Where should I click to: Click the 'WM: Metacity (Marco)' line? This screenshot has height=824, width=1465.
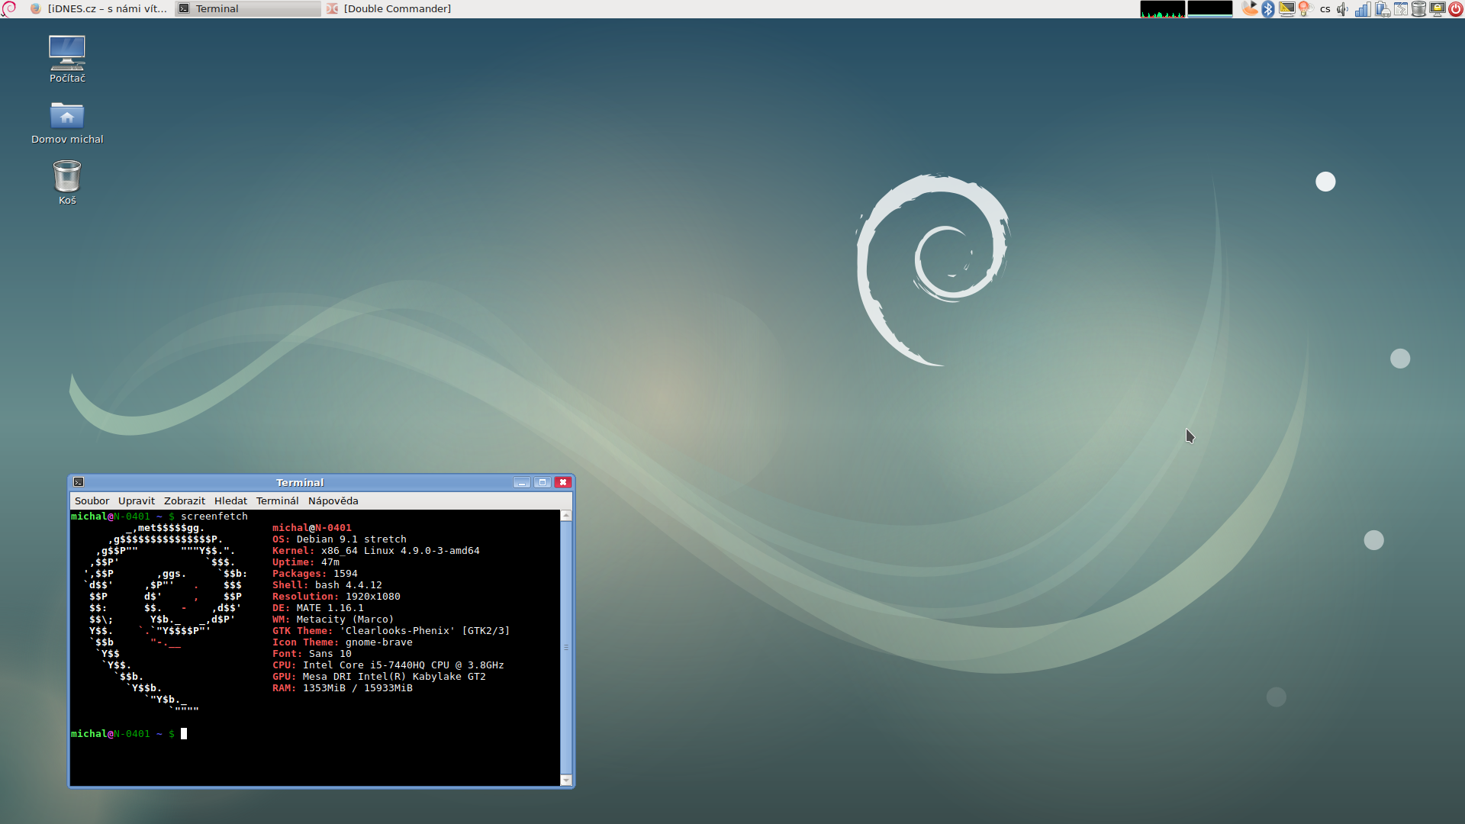click(x=333, y=620)
